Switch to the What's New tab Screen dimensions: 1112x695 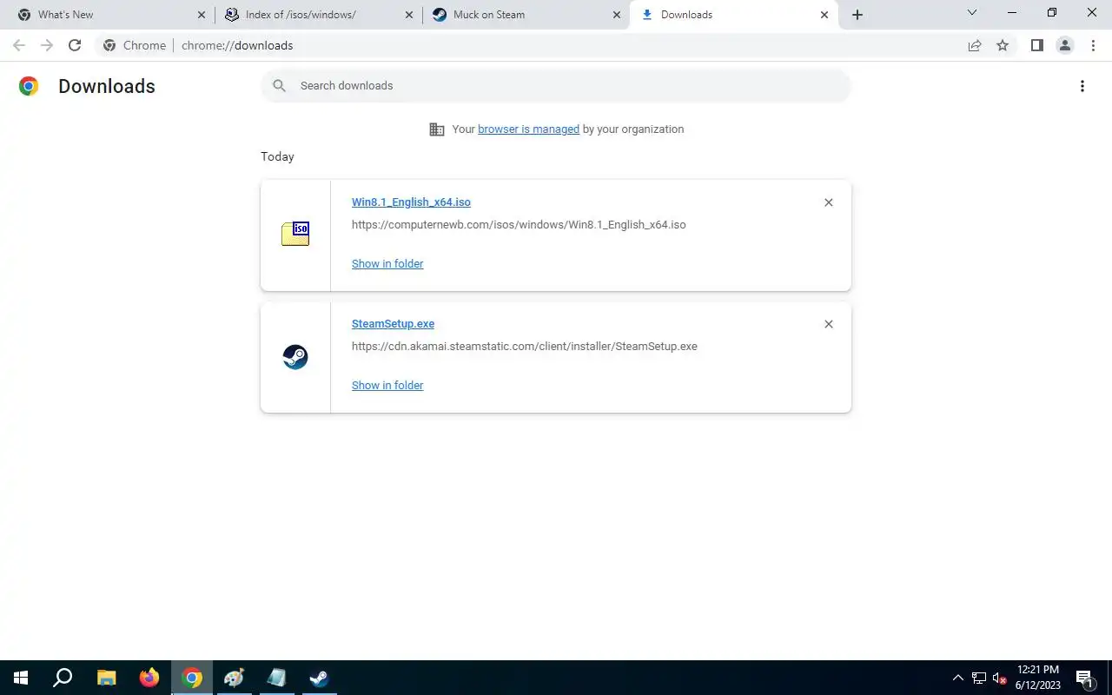(x=110, y=15)
